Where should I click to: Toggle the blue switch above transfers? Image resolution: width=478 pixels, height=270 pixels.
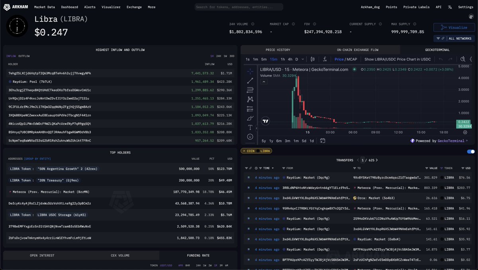(x=470, y=151)
